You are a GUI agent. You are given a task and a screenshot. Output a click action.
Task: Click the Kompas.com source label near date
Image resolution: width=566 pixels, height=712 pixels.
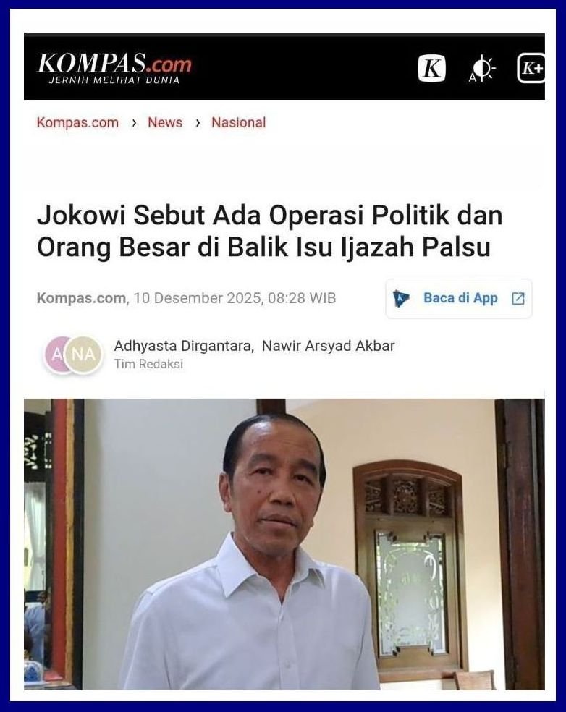[x=81, y=298]
